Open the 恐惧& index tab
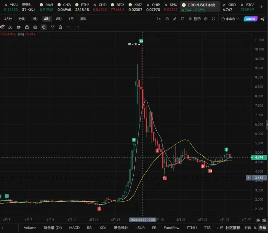Image resolution: width=268 pixels, height=233 pixels. (x=28, y=7)
